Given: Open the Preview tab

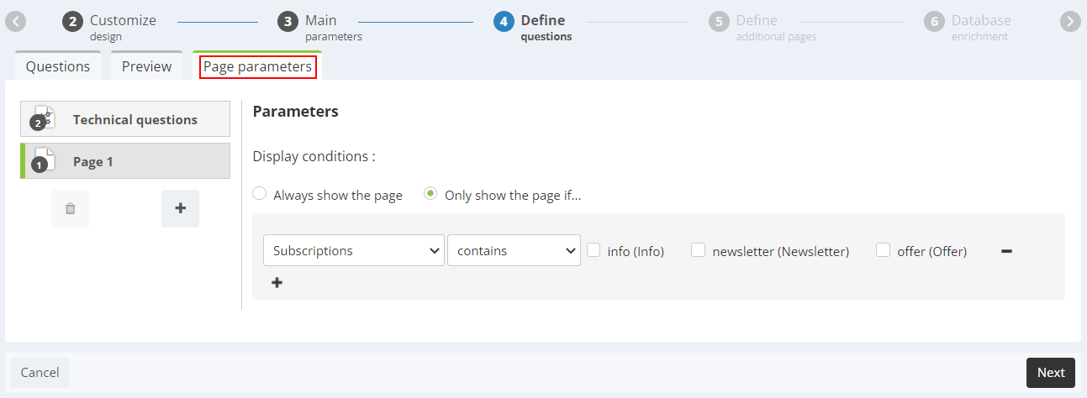Looking at the screenshot, I should (x=146, y=66).
